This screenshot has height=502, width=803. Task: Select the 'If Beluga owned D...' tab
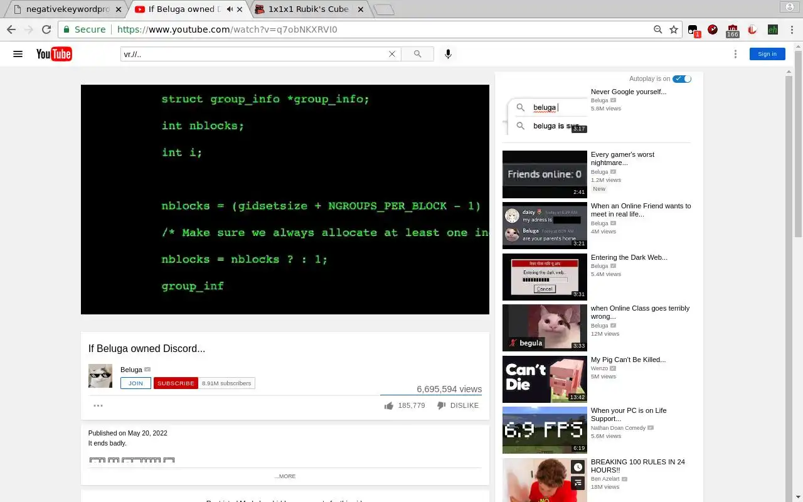(x=186, y=9)
